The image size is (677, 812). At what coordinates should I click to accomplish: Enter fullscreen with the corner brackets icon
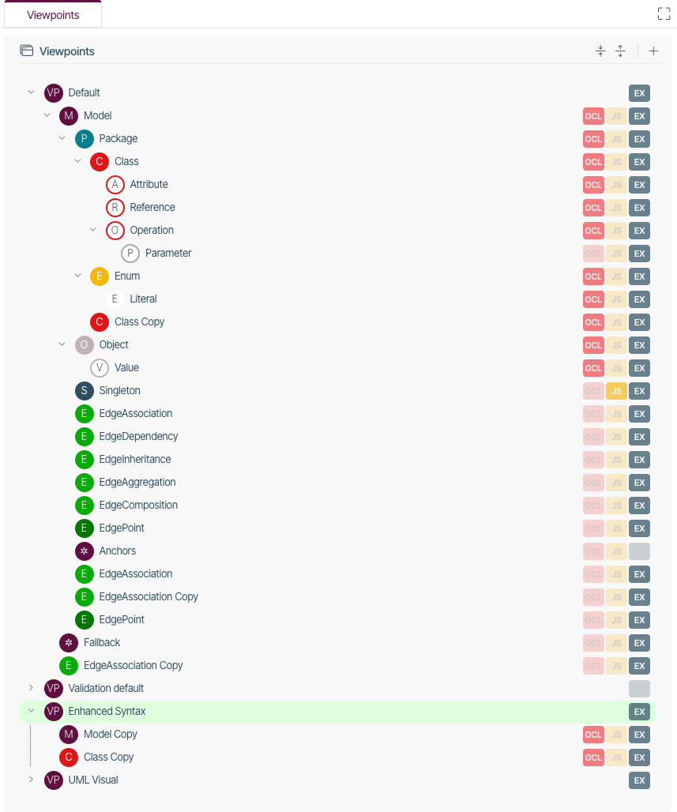click(664, 13)
